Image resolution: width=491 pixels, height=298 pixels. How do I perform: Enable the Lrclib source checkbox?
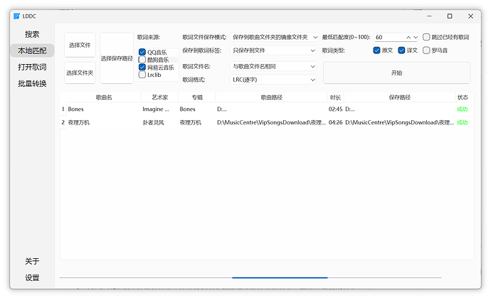pos(142,75)
